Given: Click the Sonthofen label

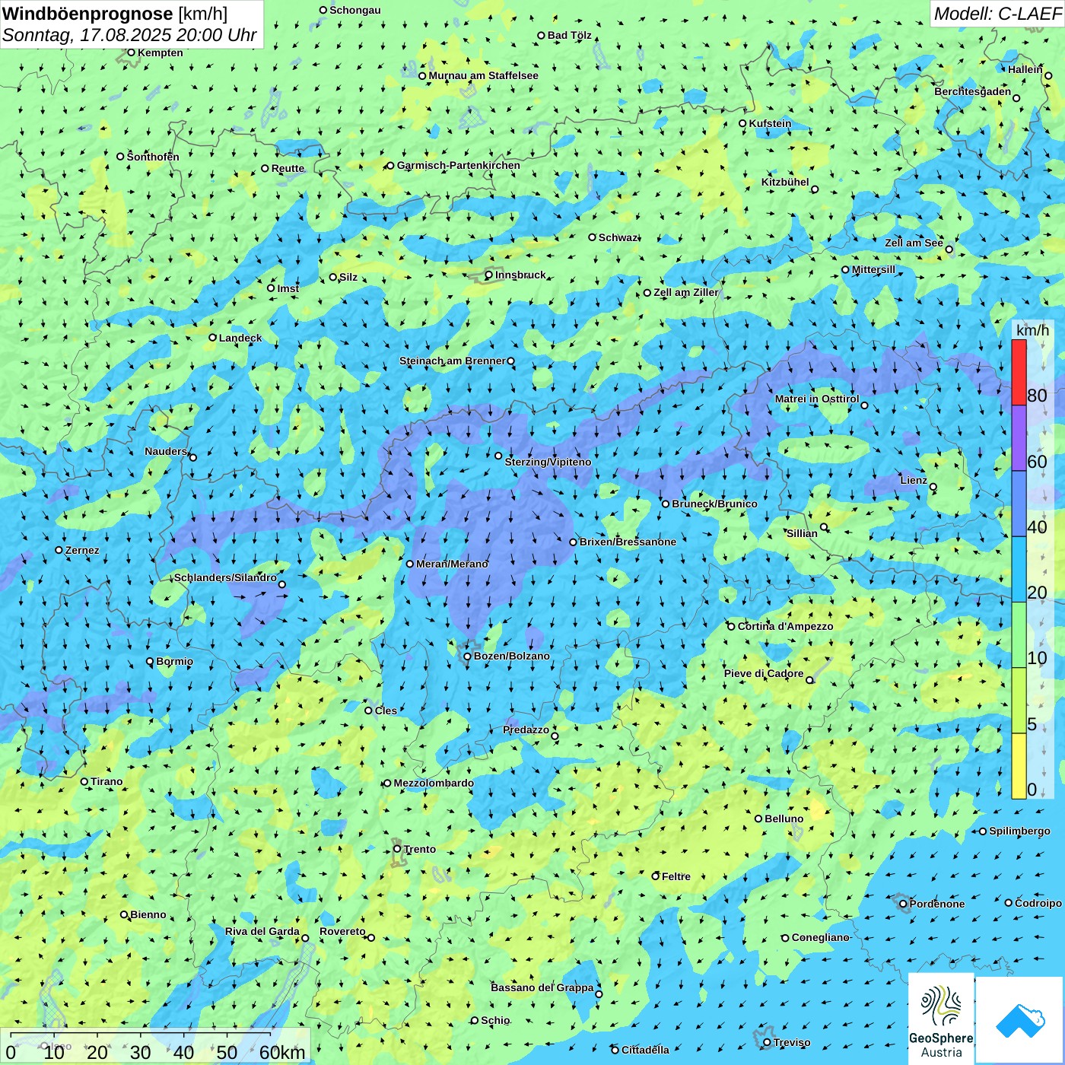Looking at the screenshot, I should (153, 157).
